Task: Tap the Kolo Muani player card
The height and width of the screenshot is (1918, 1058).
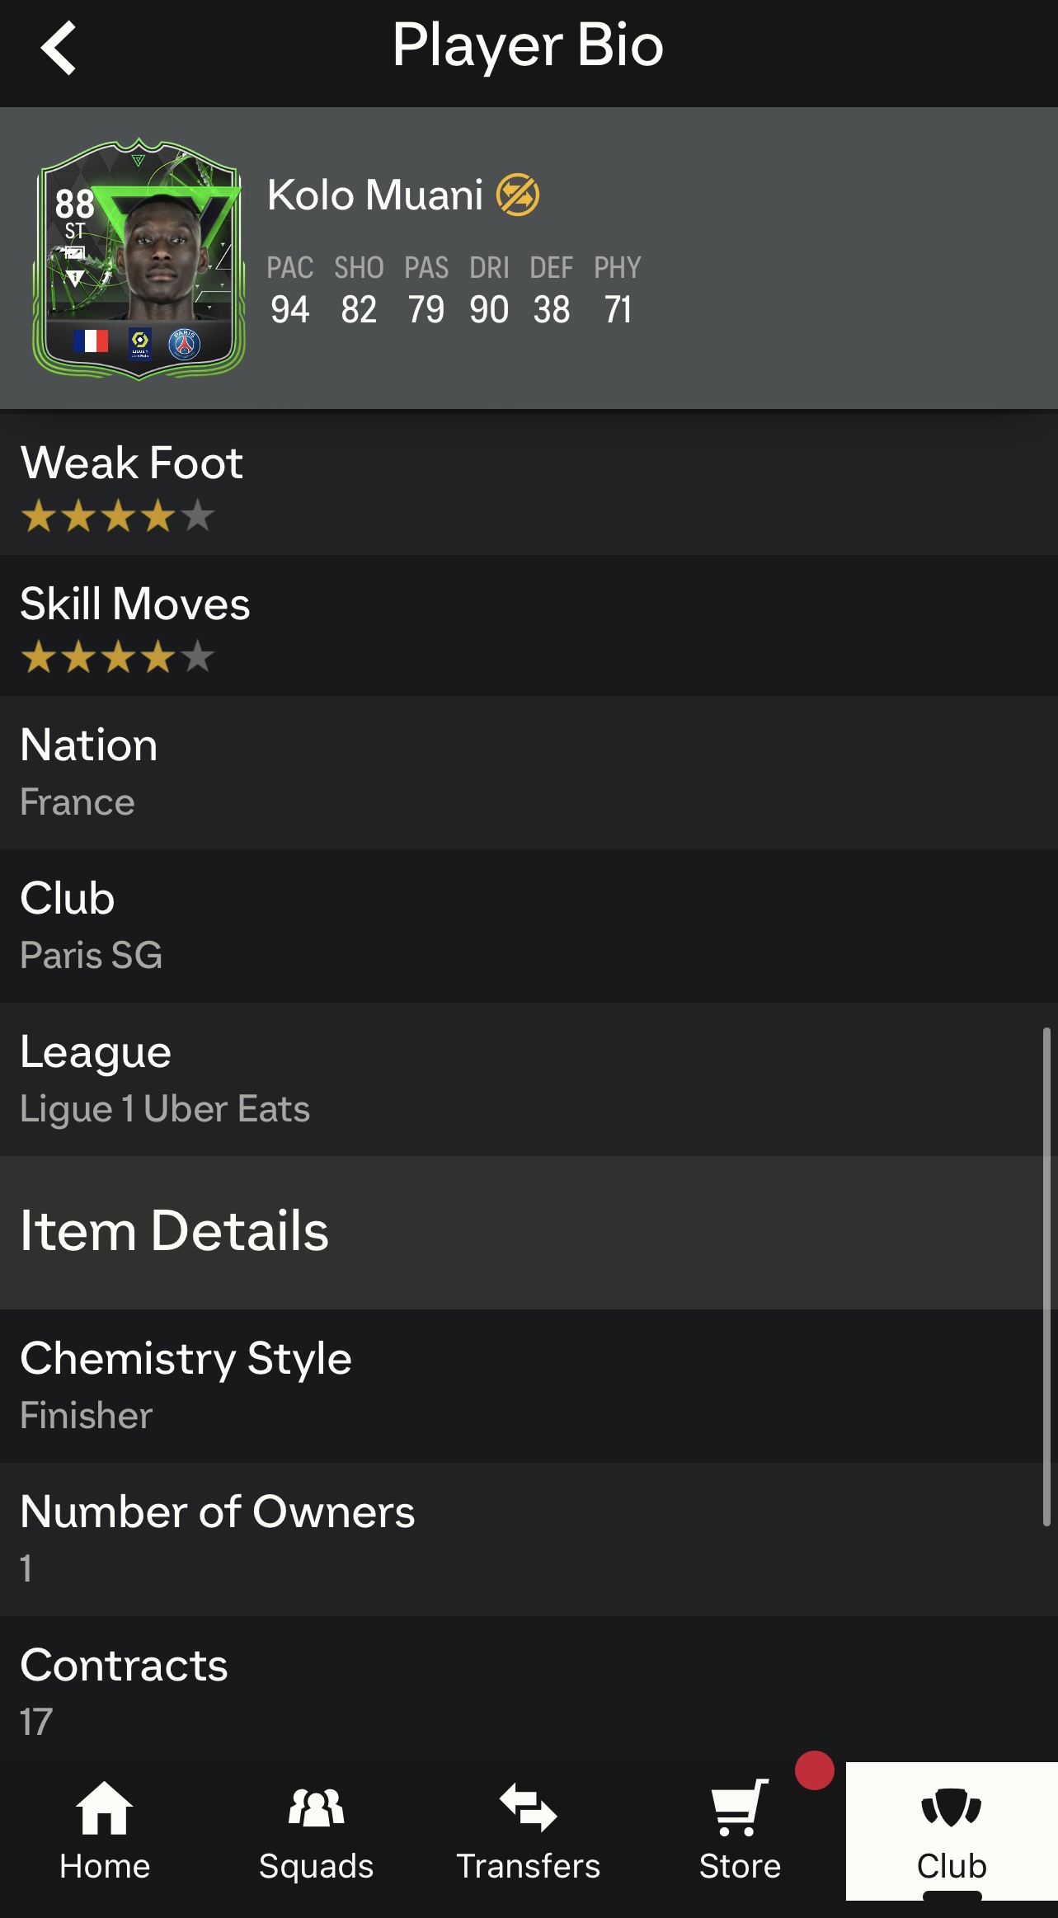Action: coord(139,259)
